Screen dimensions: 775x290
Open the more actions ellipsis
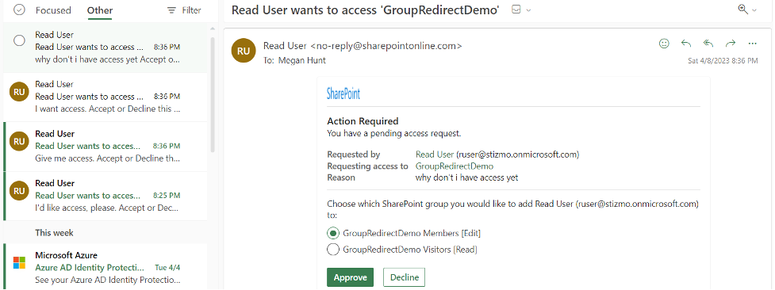752,44
